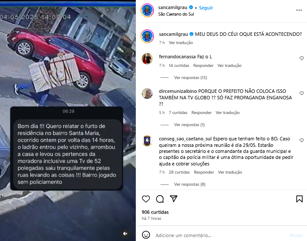Expand Ver respostas (13)
This screenshot has height=241, width=307.
coord(191,78)
